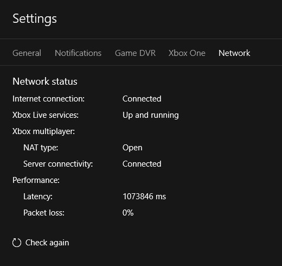Click the NAT type value Open
This screenshot has width=282, height=266.
tap(132, 148)
